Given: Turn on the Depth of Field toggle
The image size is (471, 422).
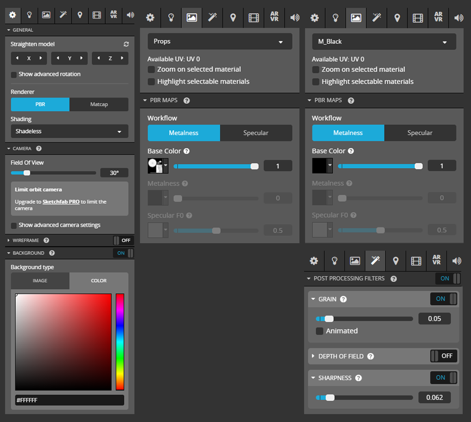Looking at the screenshot, I should 444,356.
